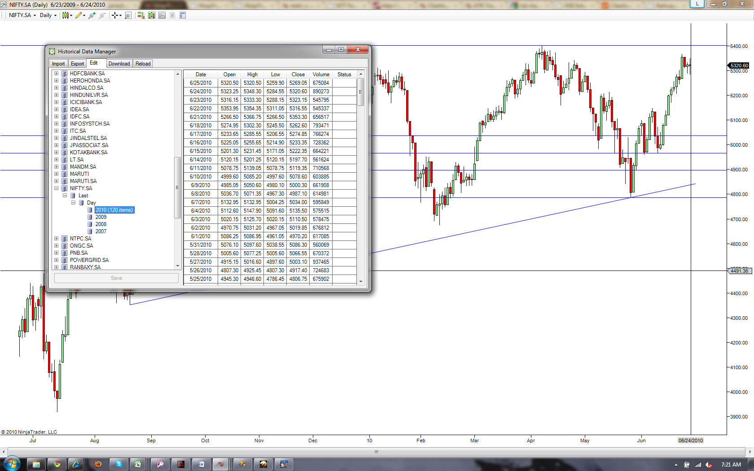Select the 2008 data node
The height and width of the screenshot is (471, 754).
point(101,224)
